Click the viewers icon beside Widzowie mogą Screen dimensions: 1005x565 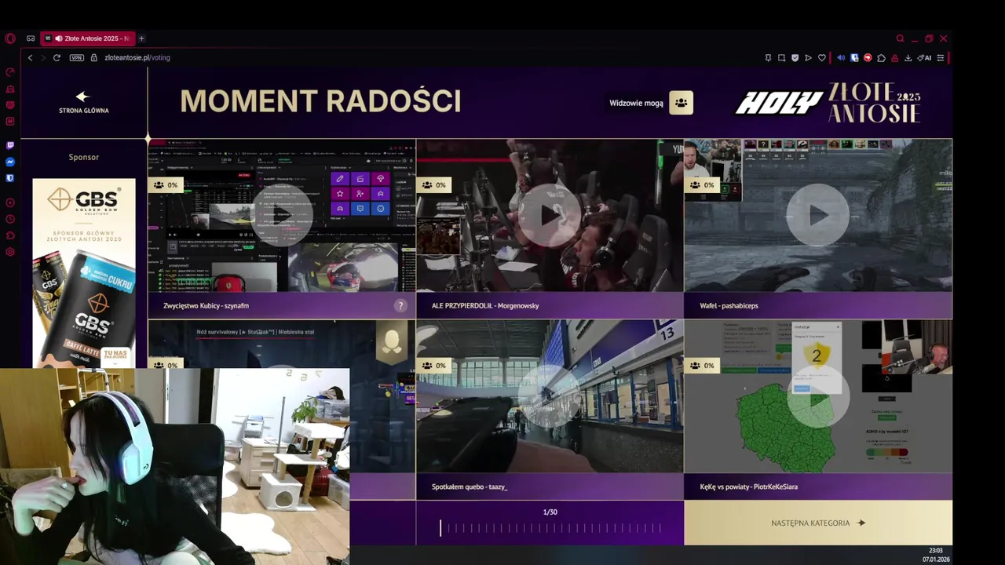[x=681, y=103]
